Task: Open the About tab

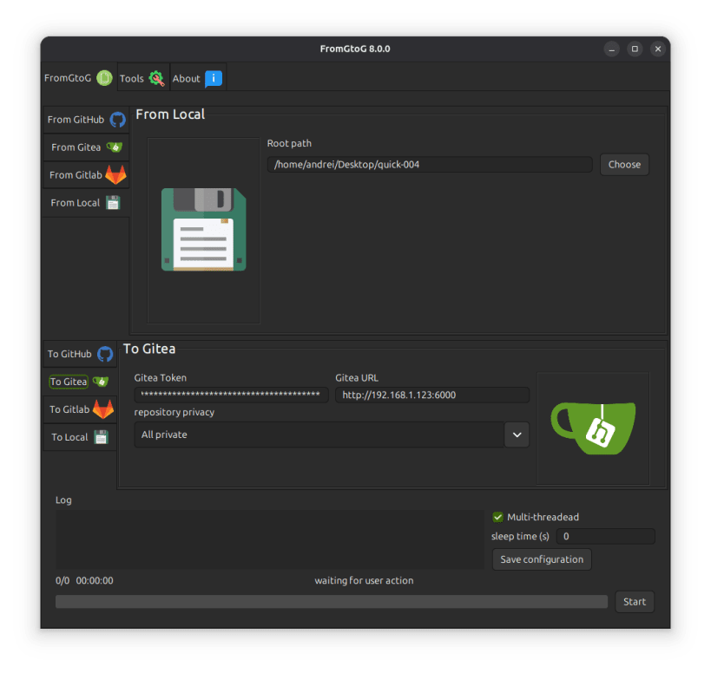Action: click(x=198, y=78)
